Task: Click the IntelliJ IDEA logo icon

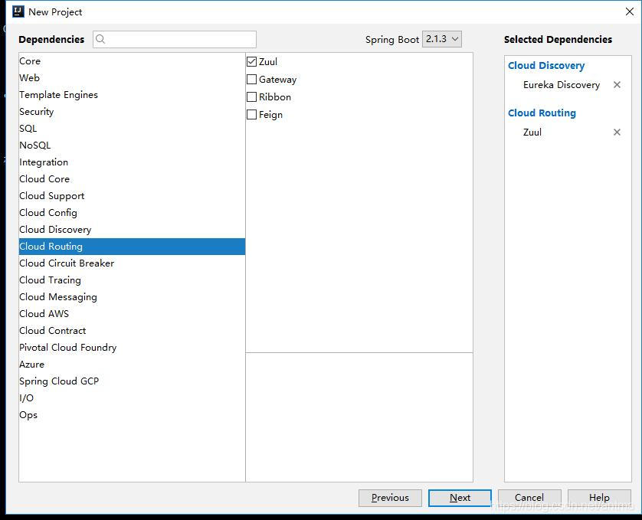Action: [18, 11]
